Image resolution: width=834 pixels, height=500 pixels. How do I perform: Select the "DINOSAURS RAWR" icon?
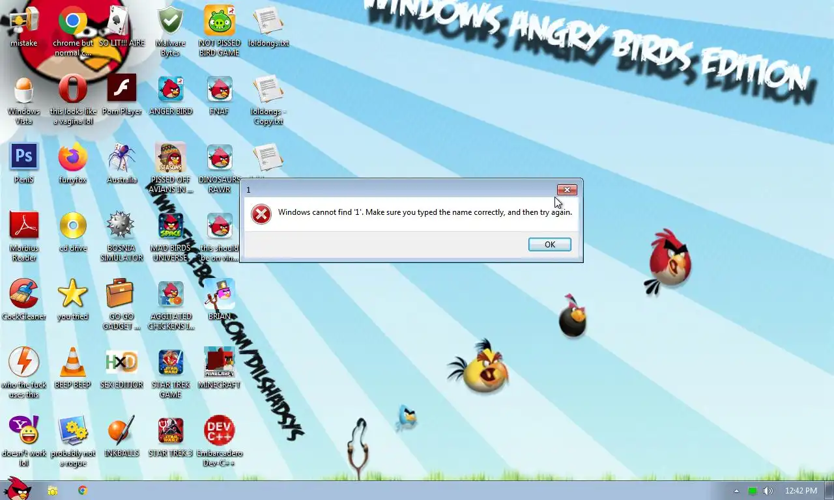click(220, 168)
